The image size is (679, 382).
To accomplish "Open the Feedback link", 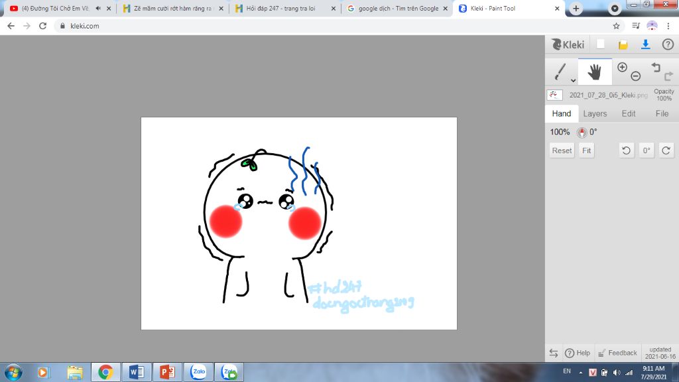I will tap(617, 353).
